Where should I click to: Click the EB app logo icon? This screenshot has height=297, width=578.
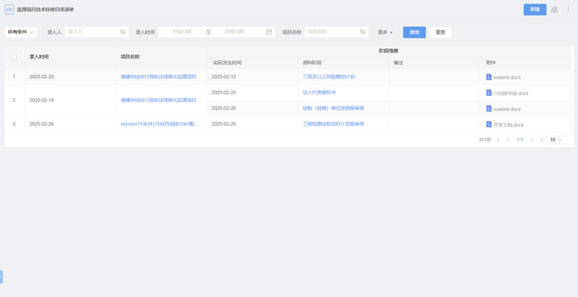click(9, 10)
